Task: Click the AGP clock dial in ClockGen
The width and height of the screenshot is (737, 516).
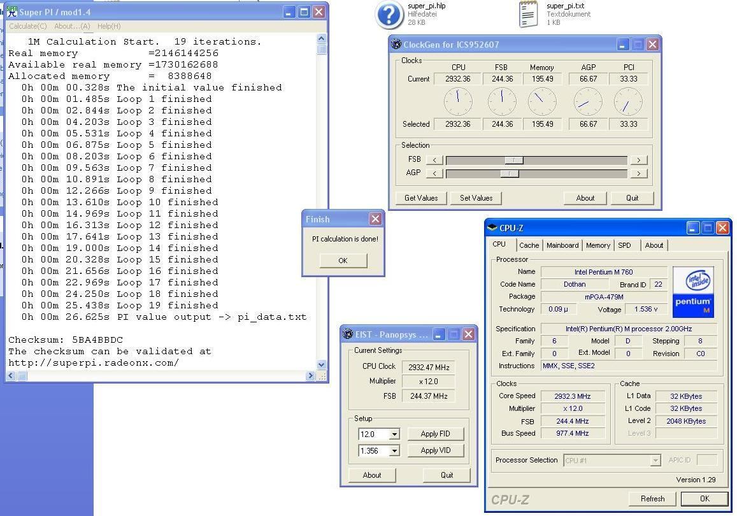Action: (588, 101)
